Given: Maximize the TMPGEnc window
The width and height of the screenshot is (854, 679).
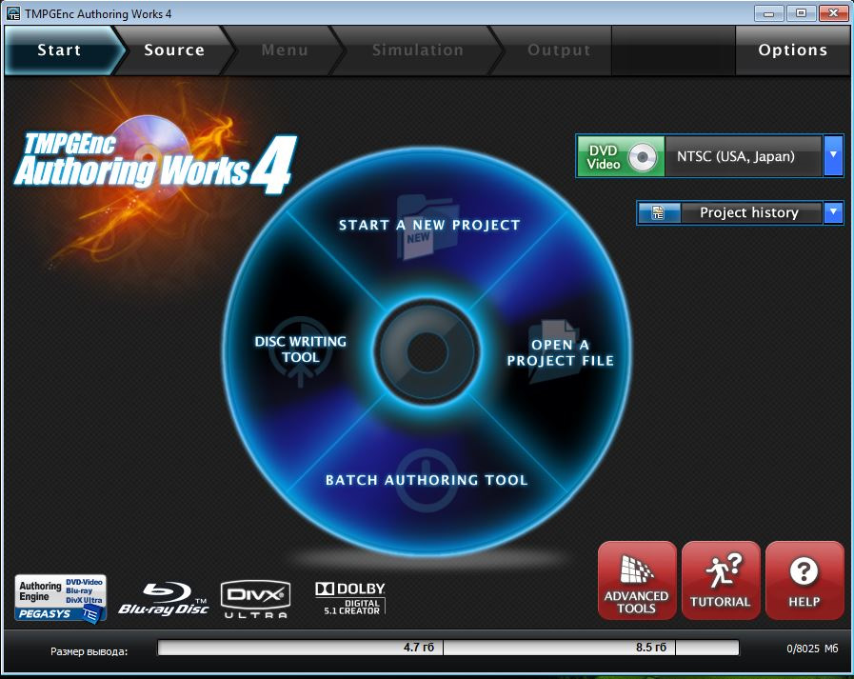Looking at the screenshot, I should pos(801,13).
